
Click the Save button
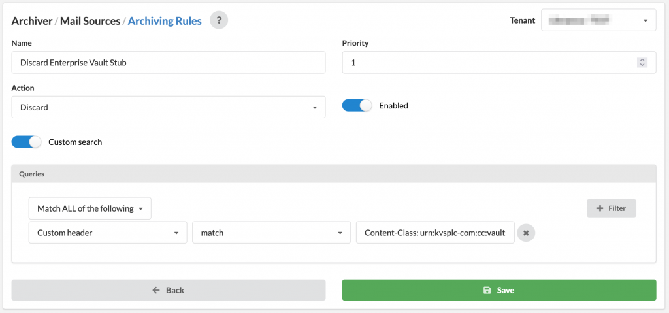pyautogui.click(x=498, y=290)
